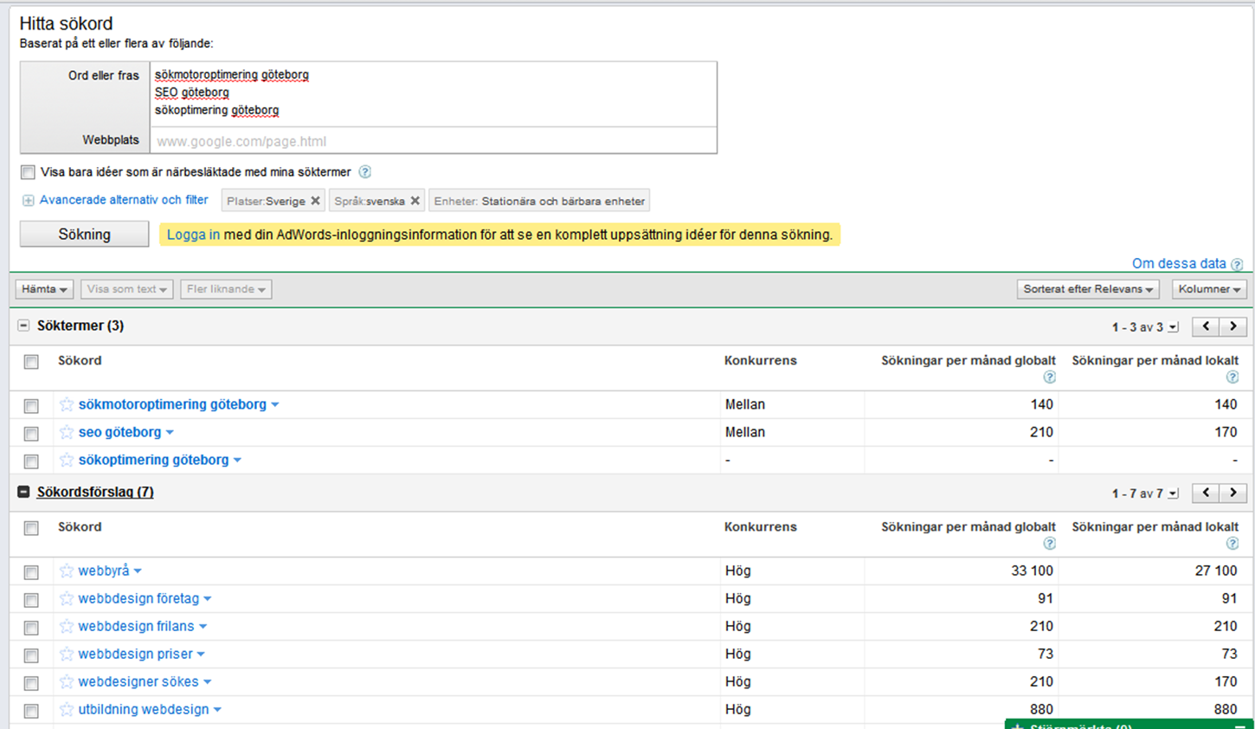Viewport: 1255px width, 729px height.
Task: Click the Enheter device filter chip
Action: pyautogui.click(x=539, y=201)
